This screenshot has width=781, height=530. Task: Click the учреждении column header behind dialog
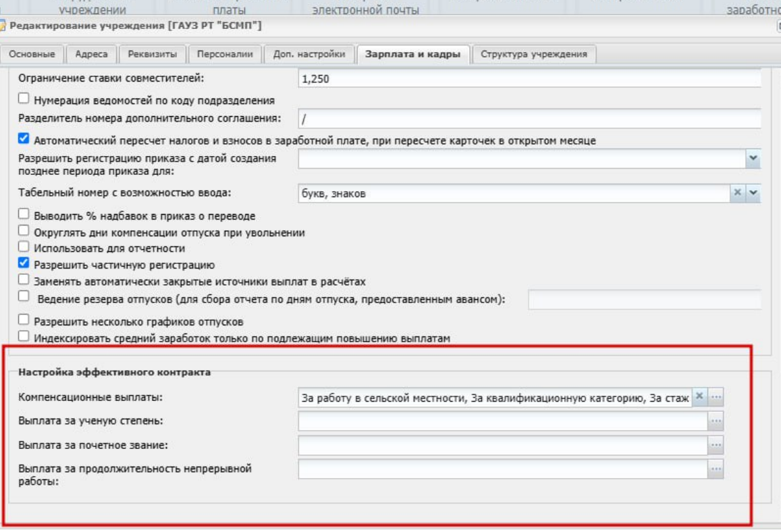[x=92, y=10]
